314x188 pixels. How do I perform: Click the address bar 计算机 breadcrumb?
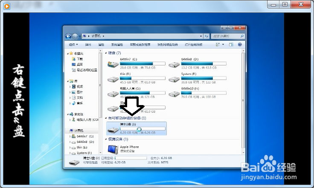(x=96, y=36)
